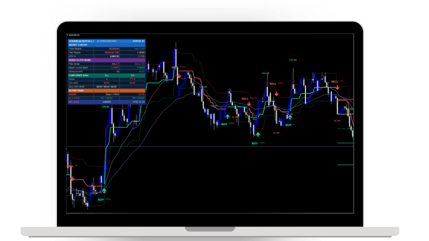429x241 pixels.
Task: Click the 'Upper / Lower Band' row label
Action: click(x=78, y=68)
